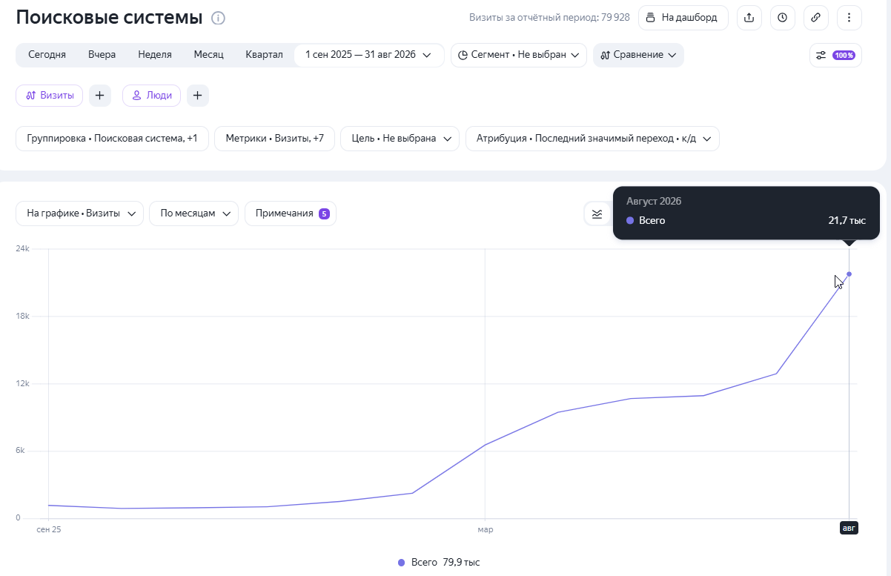
Task: Click the Люди segment button
Action: [151, 96]
